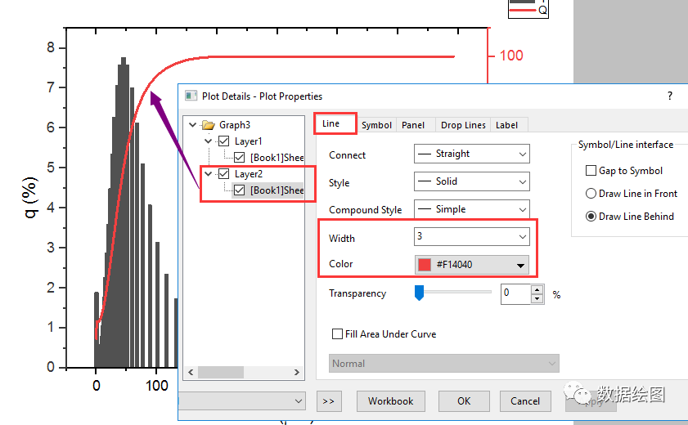Click the Graph3 folder icon
This screenshot has width=688, height=425.
tap(208, 125)
